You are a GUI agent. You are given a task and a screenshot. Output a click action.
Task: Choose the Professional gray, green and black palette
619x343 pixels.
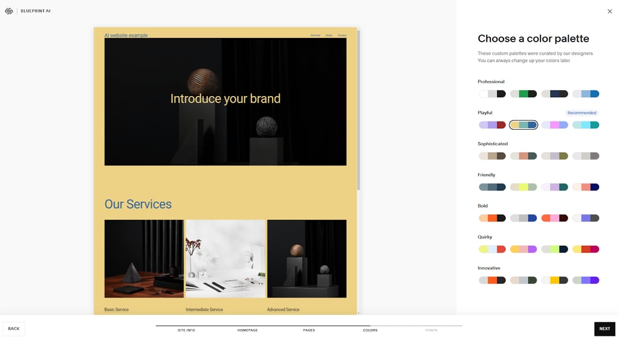(523, 94)
